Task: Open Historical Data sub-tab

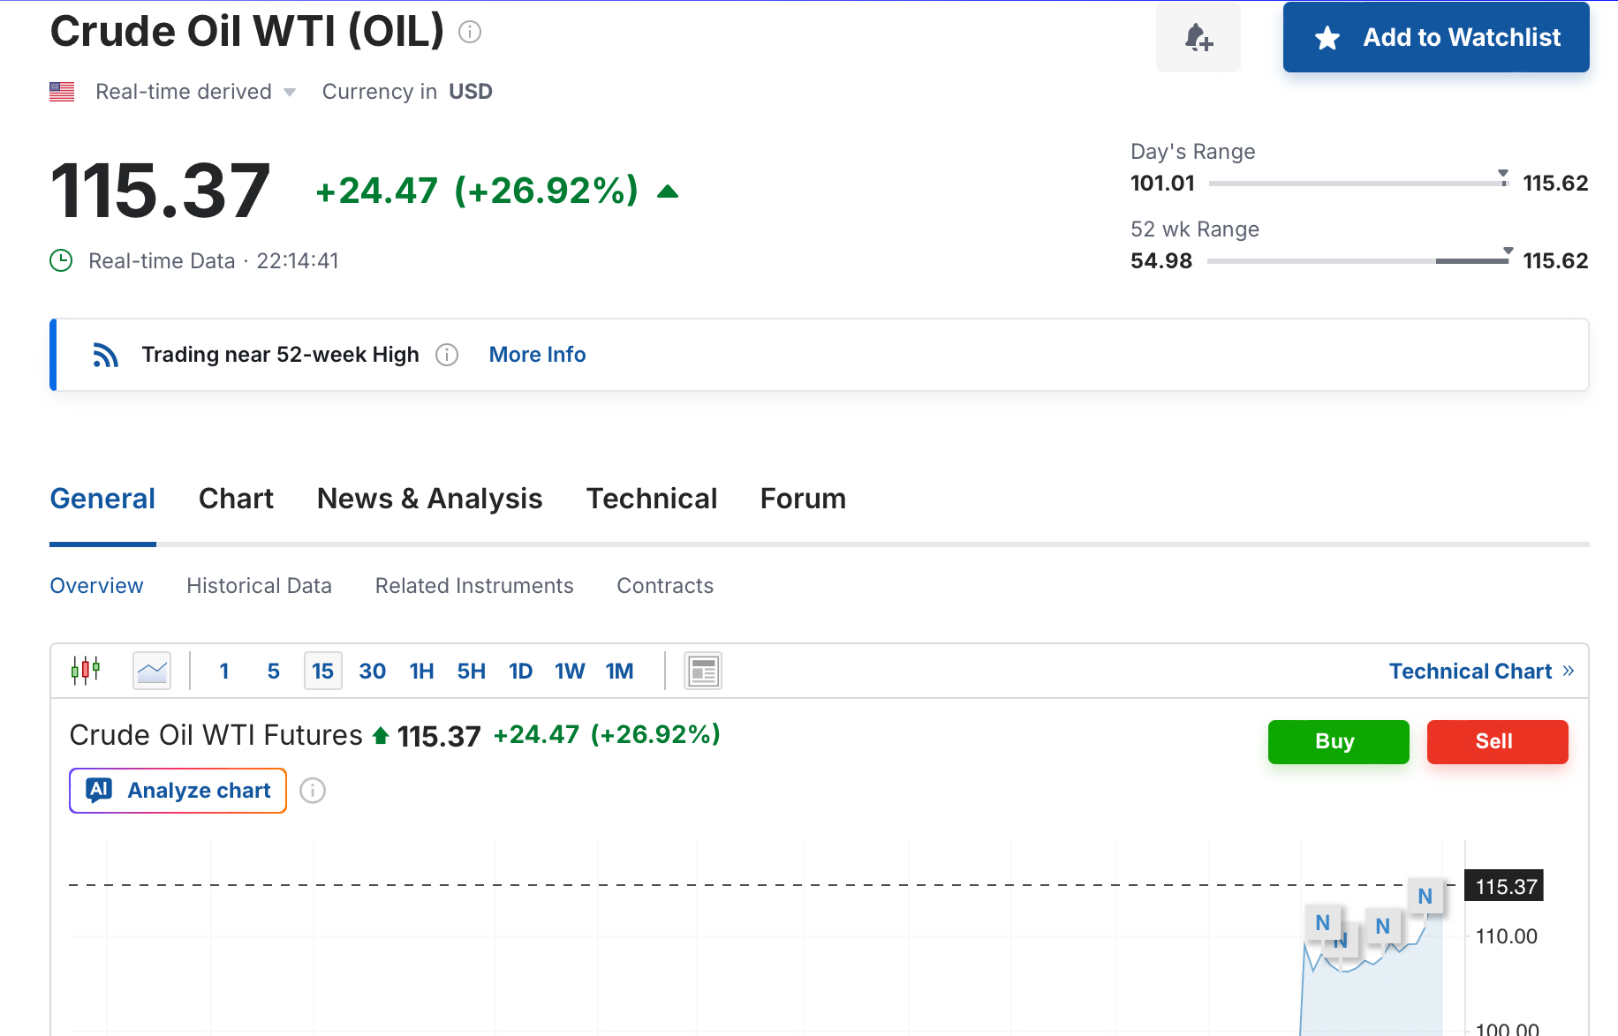Action: coord(259,586)
